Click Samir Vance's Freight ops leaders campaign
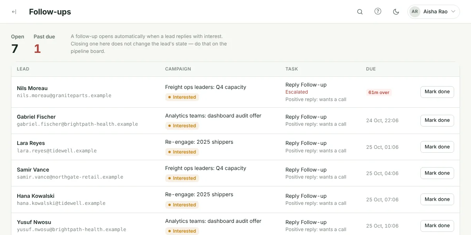Image resolution: width=471 pixels, height=235 pixels. click(x=206, y=168)
